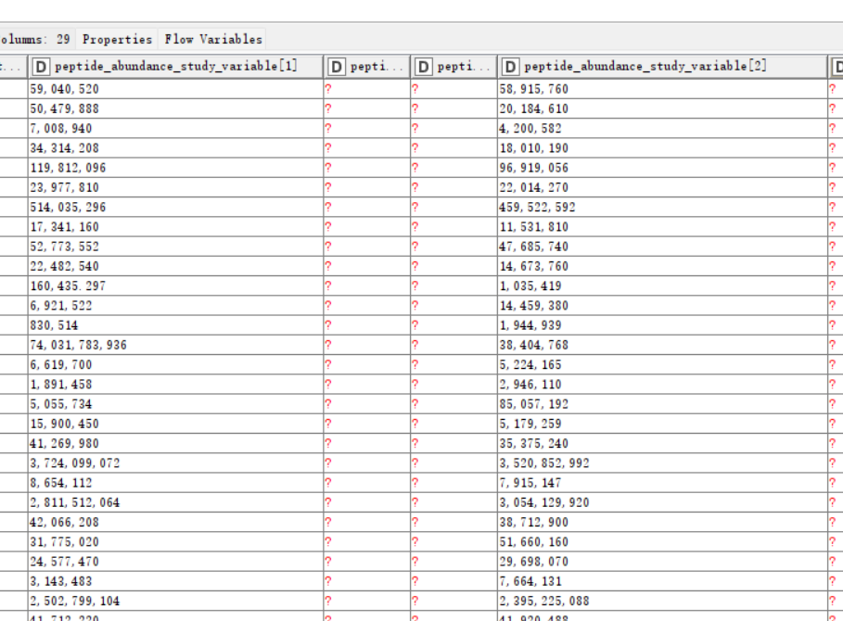
Task: Select cell with value 3,724,099,072
Action: pos(176,463)
